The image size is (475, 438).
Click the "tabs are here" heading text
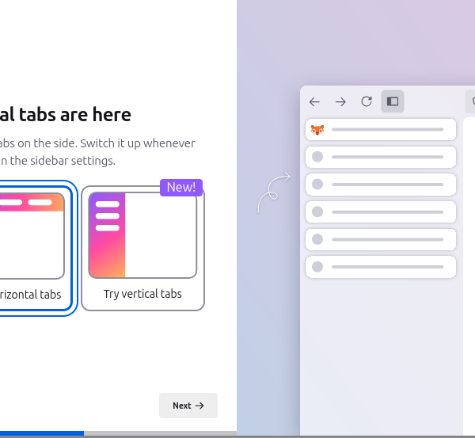point(66,115)
